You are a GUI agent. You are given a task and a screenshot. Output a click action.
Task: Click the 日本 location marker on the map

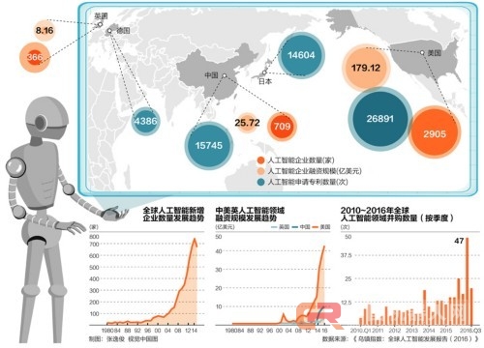pos(264,72)
